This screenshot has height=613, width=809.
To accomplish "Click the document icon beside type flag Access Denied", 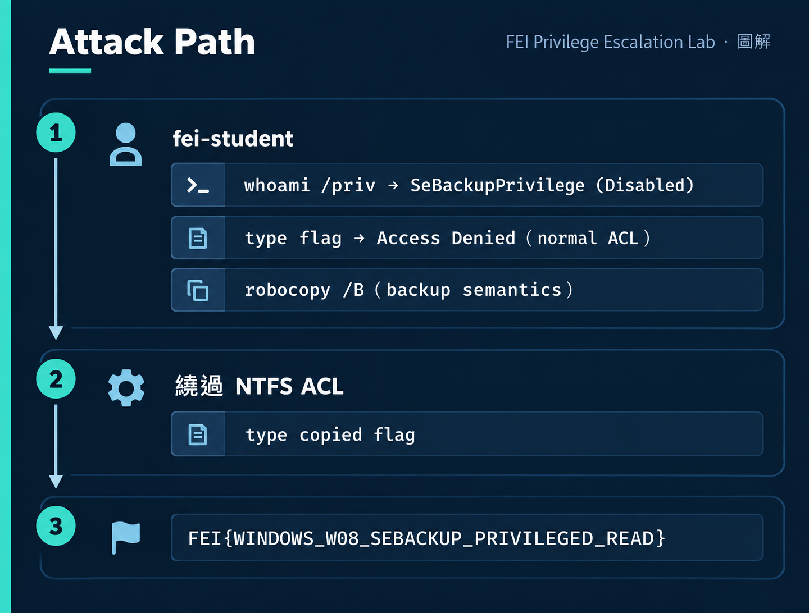I will coord(198,238).
